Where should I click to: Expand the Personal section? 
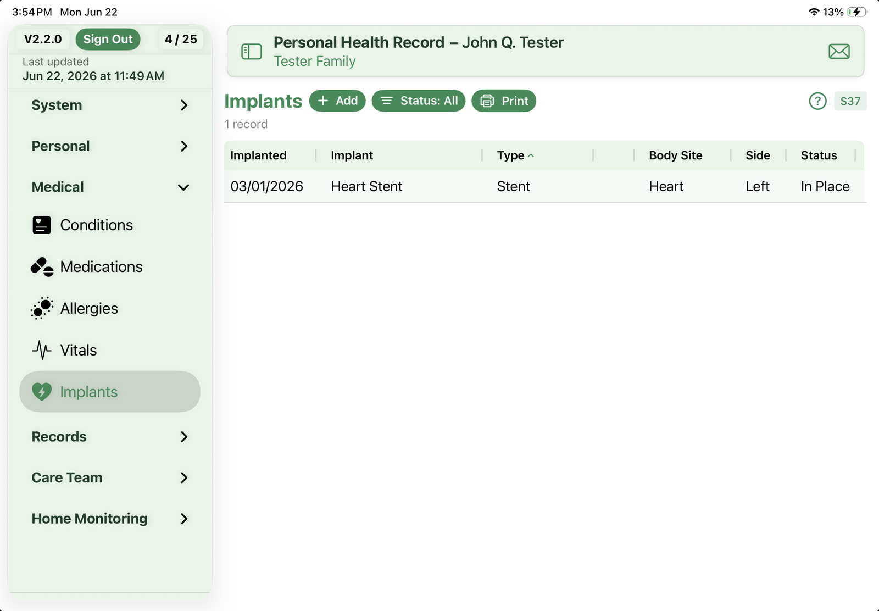coord(110,146)
